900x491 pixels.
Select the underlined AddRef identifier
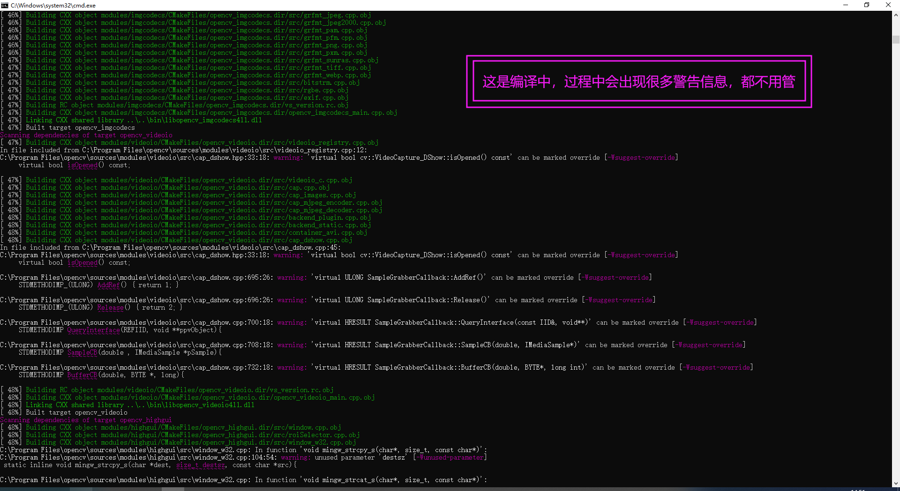coord(109,285)
